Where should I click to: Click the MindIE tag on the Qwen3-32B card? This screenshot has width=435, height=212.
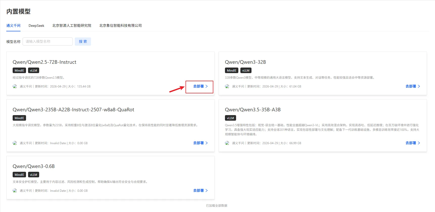click(x=232, y=71)
